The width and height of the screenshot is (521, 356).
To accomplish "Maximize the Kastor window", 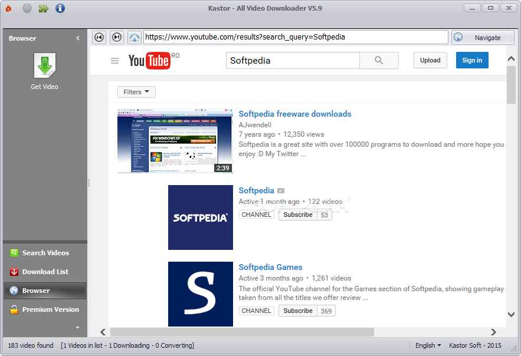I will pyautogui.click(x=490, y=8).
